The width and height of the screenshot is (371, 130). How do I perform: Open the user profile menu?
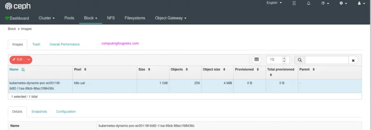point(361,3)
